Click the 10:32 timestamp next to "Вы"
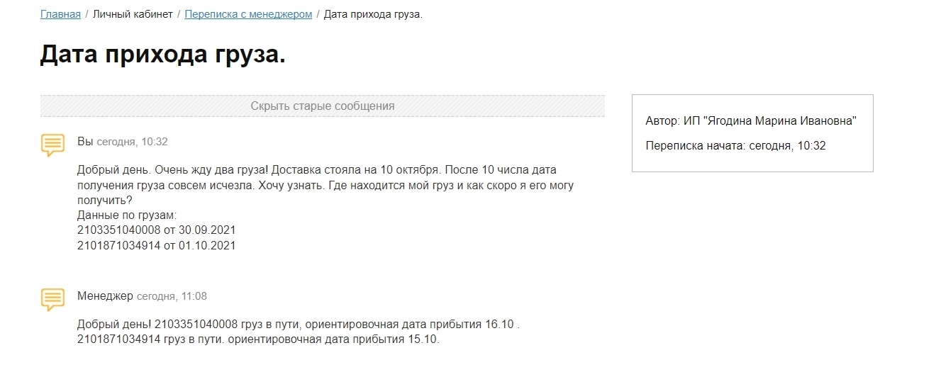This screenshot has width=941, height=377. pyautogui.click(x=132, y=142)
